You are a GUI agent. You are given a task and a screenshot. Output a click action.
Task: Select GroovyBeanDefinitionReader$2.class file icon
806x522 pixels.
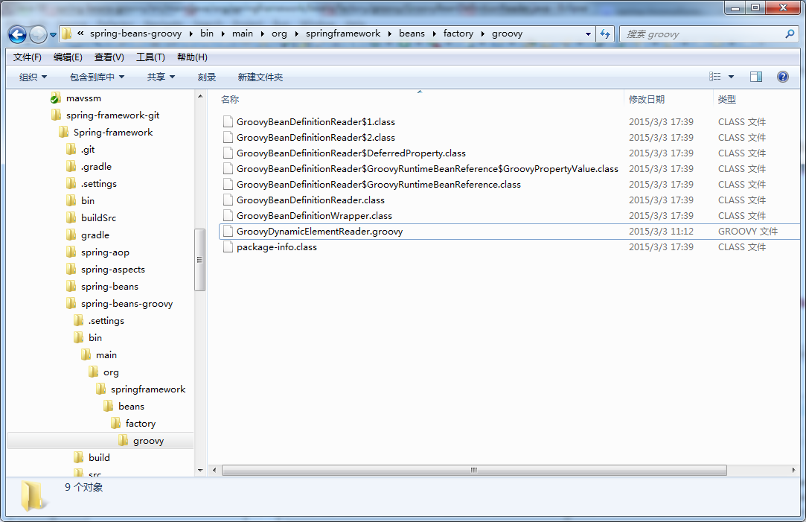pos(228,137)
